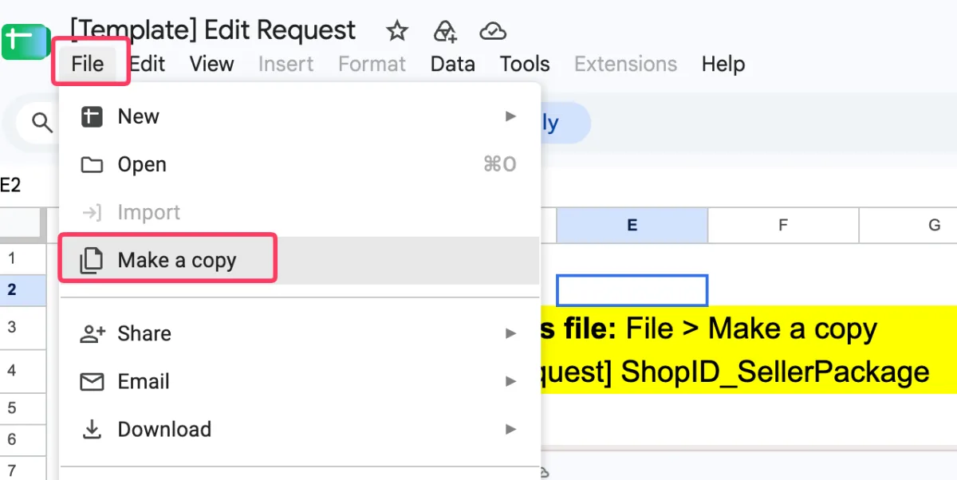
Task: Click the Share person-plus icon
Action: [93, 334]
